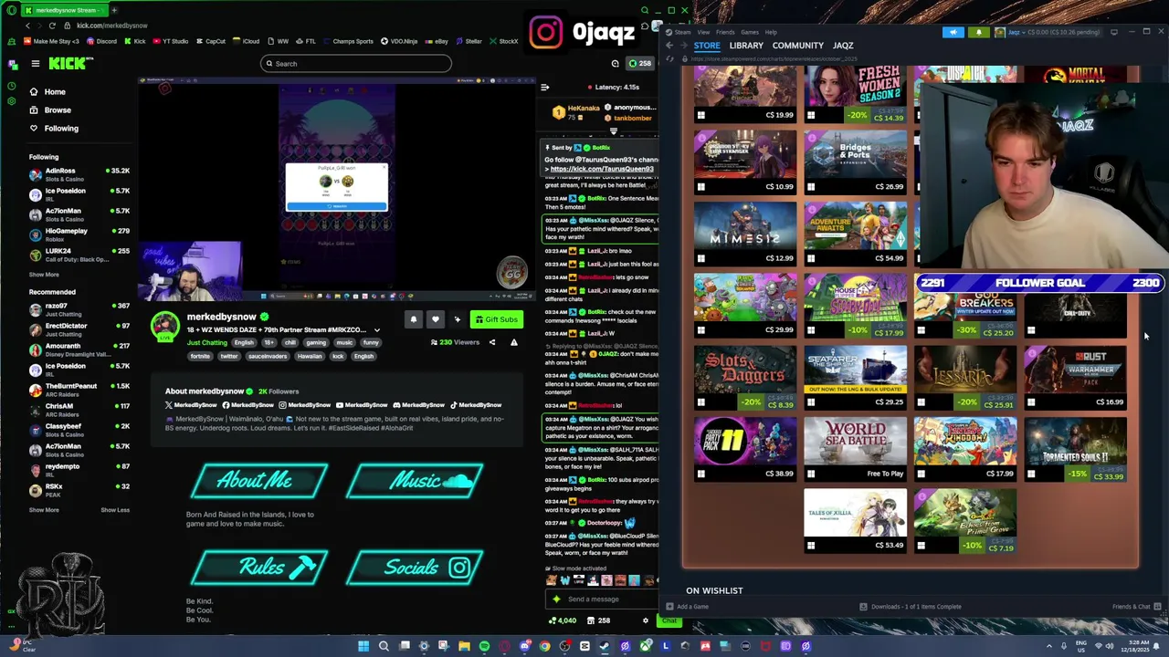Viewport: 1169px width, 657px height.
Task: Click the Steam back arrow
Action: [x=669, y=46]
